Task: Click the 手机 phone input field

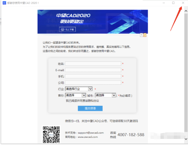Action: click(x=93, y=76)
